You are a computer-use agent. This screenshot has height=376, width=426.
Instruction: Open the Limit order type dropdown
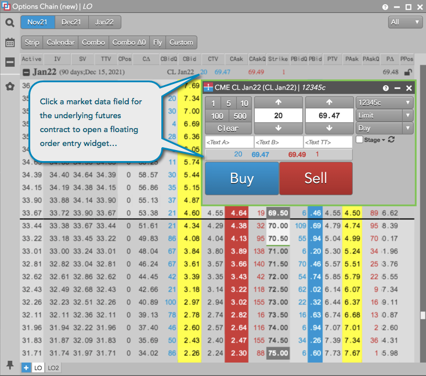(x=384, y=115)
